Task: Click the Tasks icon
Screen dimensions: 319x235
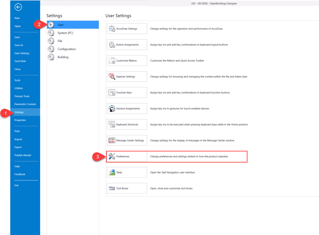Action: 112,172
